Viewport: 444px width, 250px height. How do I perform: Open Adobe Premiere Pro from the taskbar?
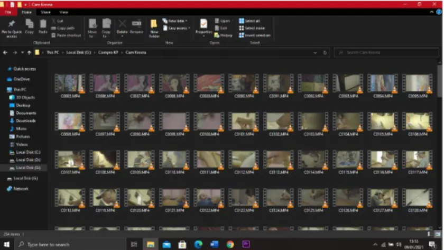(x=246, y=244)
